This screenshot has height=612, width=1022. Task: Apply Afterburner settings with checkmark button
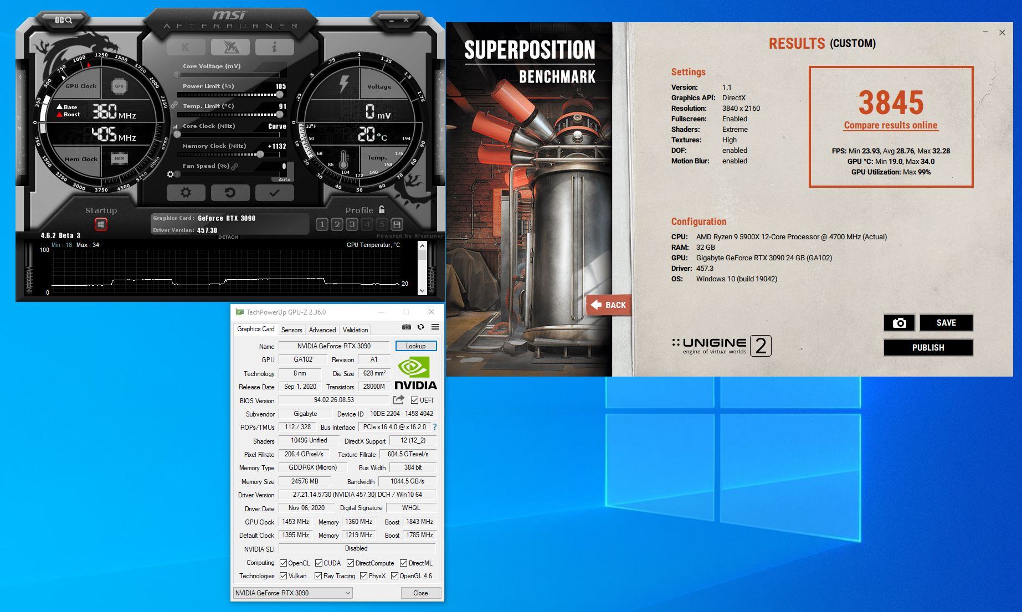[274, 193]
